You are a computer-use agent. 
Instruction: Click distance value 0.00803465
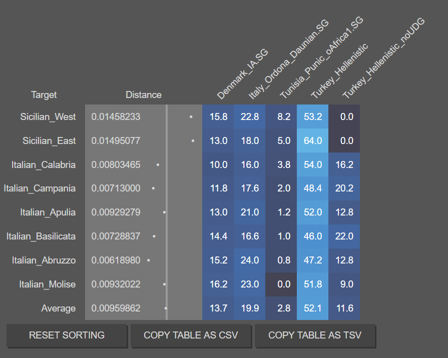coord(116,164)
